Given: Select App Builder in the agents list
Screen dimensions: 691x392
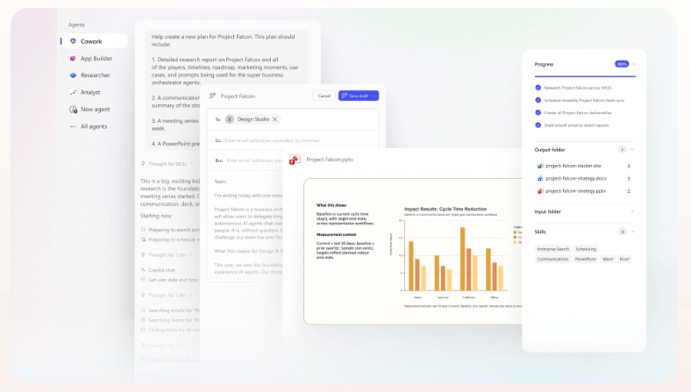Looking at the screenshot, I should point(96,58).
